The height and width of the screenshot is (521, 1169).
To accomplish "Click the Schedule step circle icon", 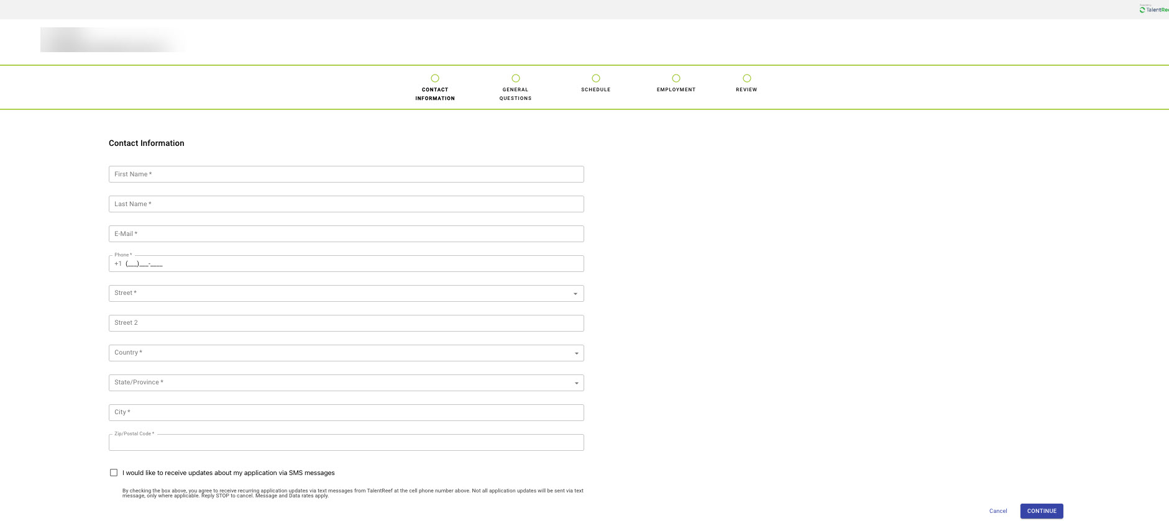I will tap(595, 78).
